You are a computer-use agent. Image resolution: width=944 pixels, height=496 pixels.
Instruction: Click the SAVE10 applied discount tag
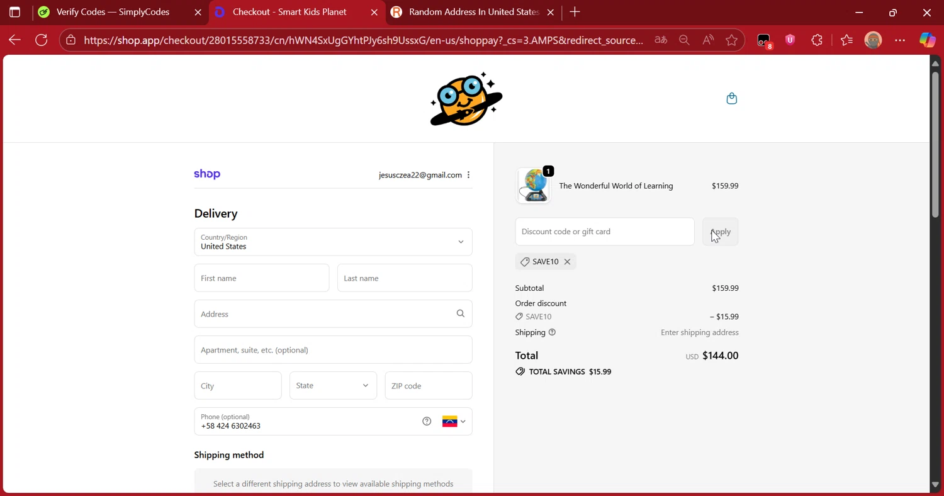(x=545, y=262)
